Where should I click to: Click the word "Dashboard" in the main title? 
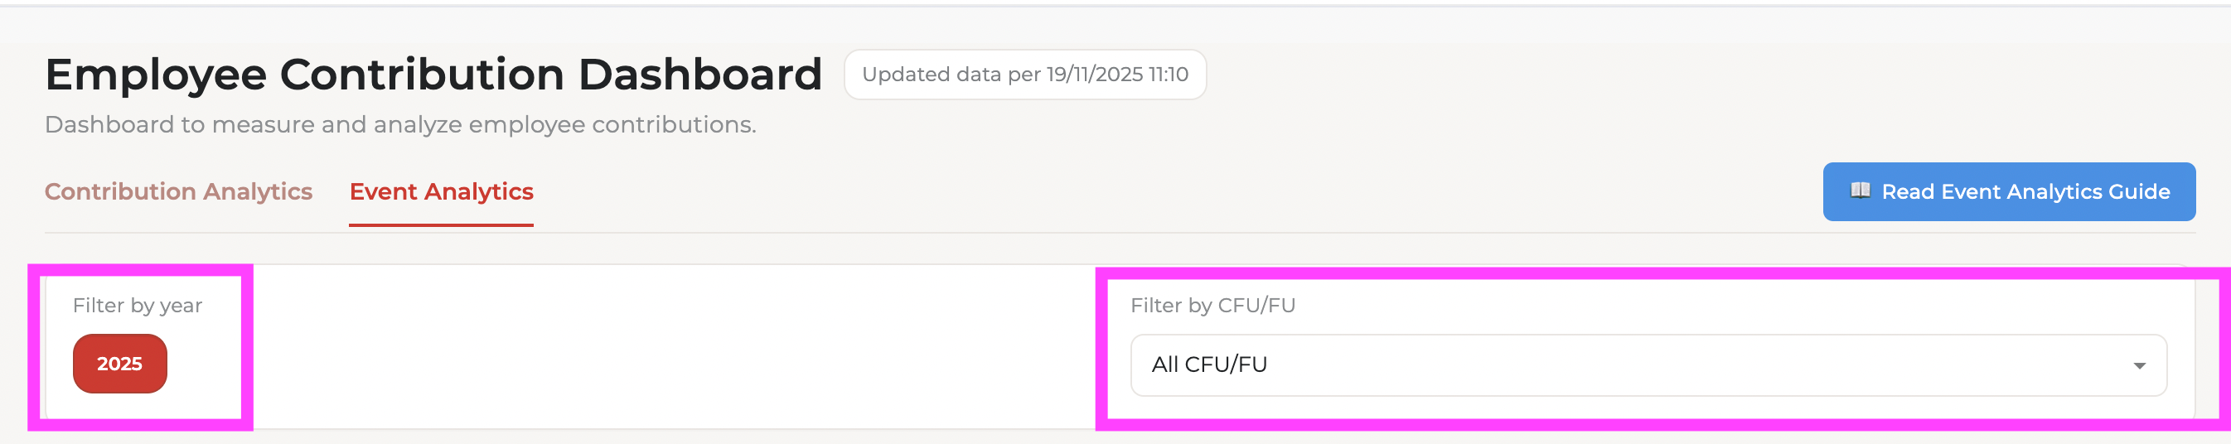coord(699,75)
